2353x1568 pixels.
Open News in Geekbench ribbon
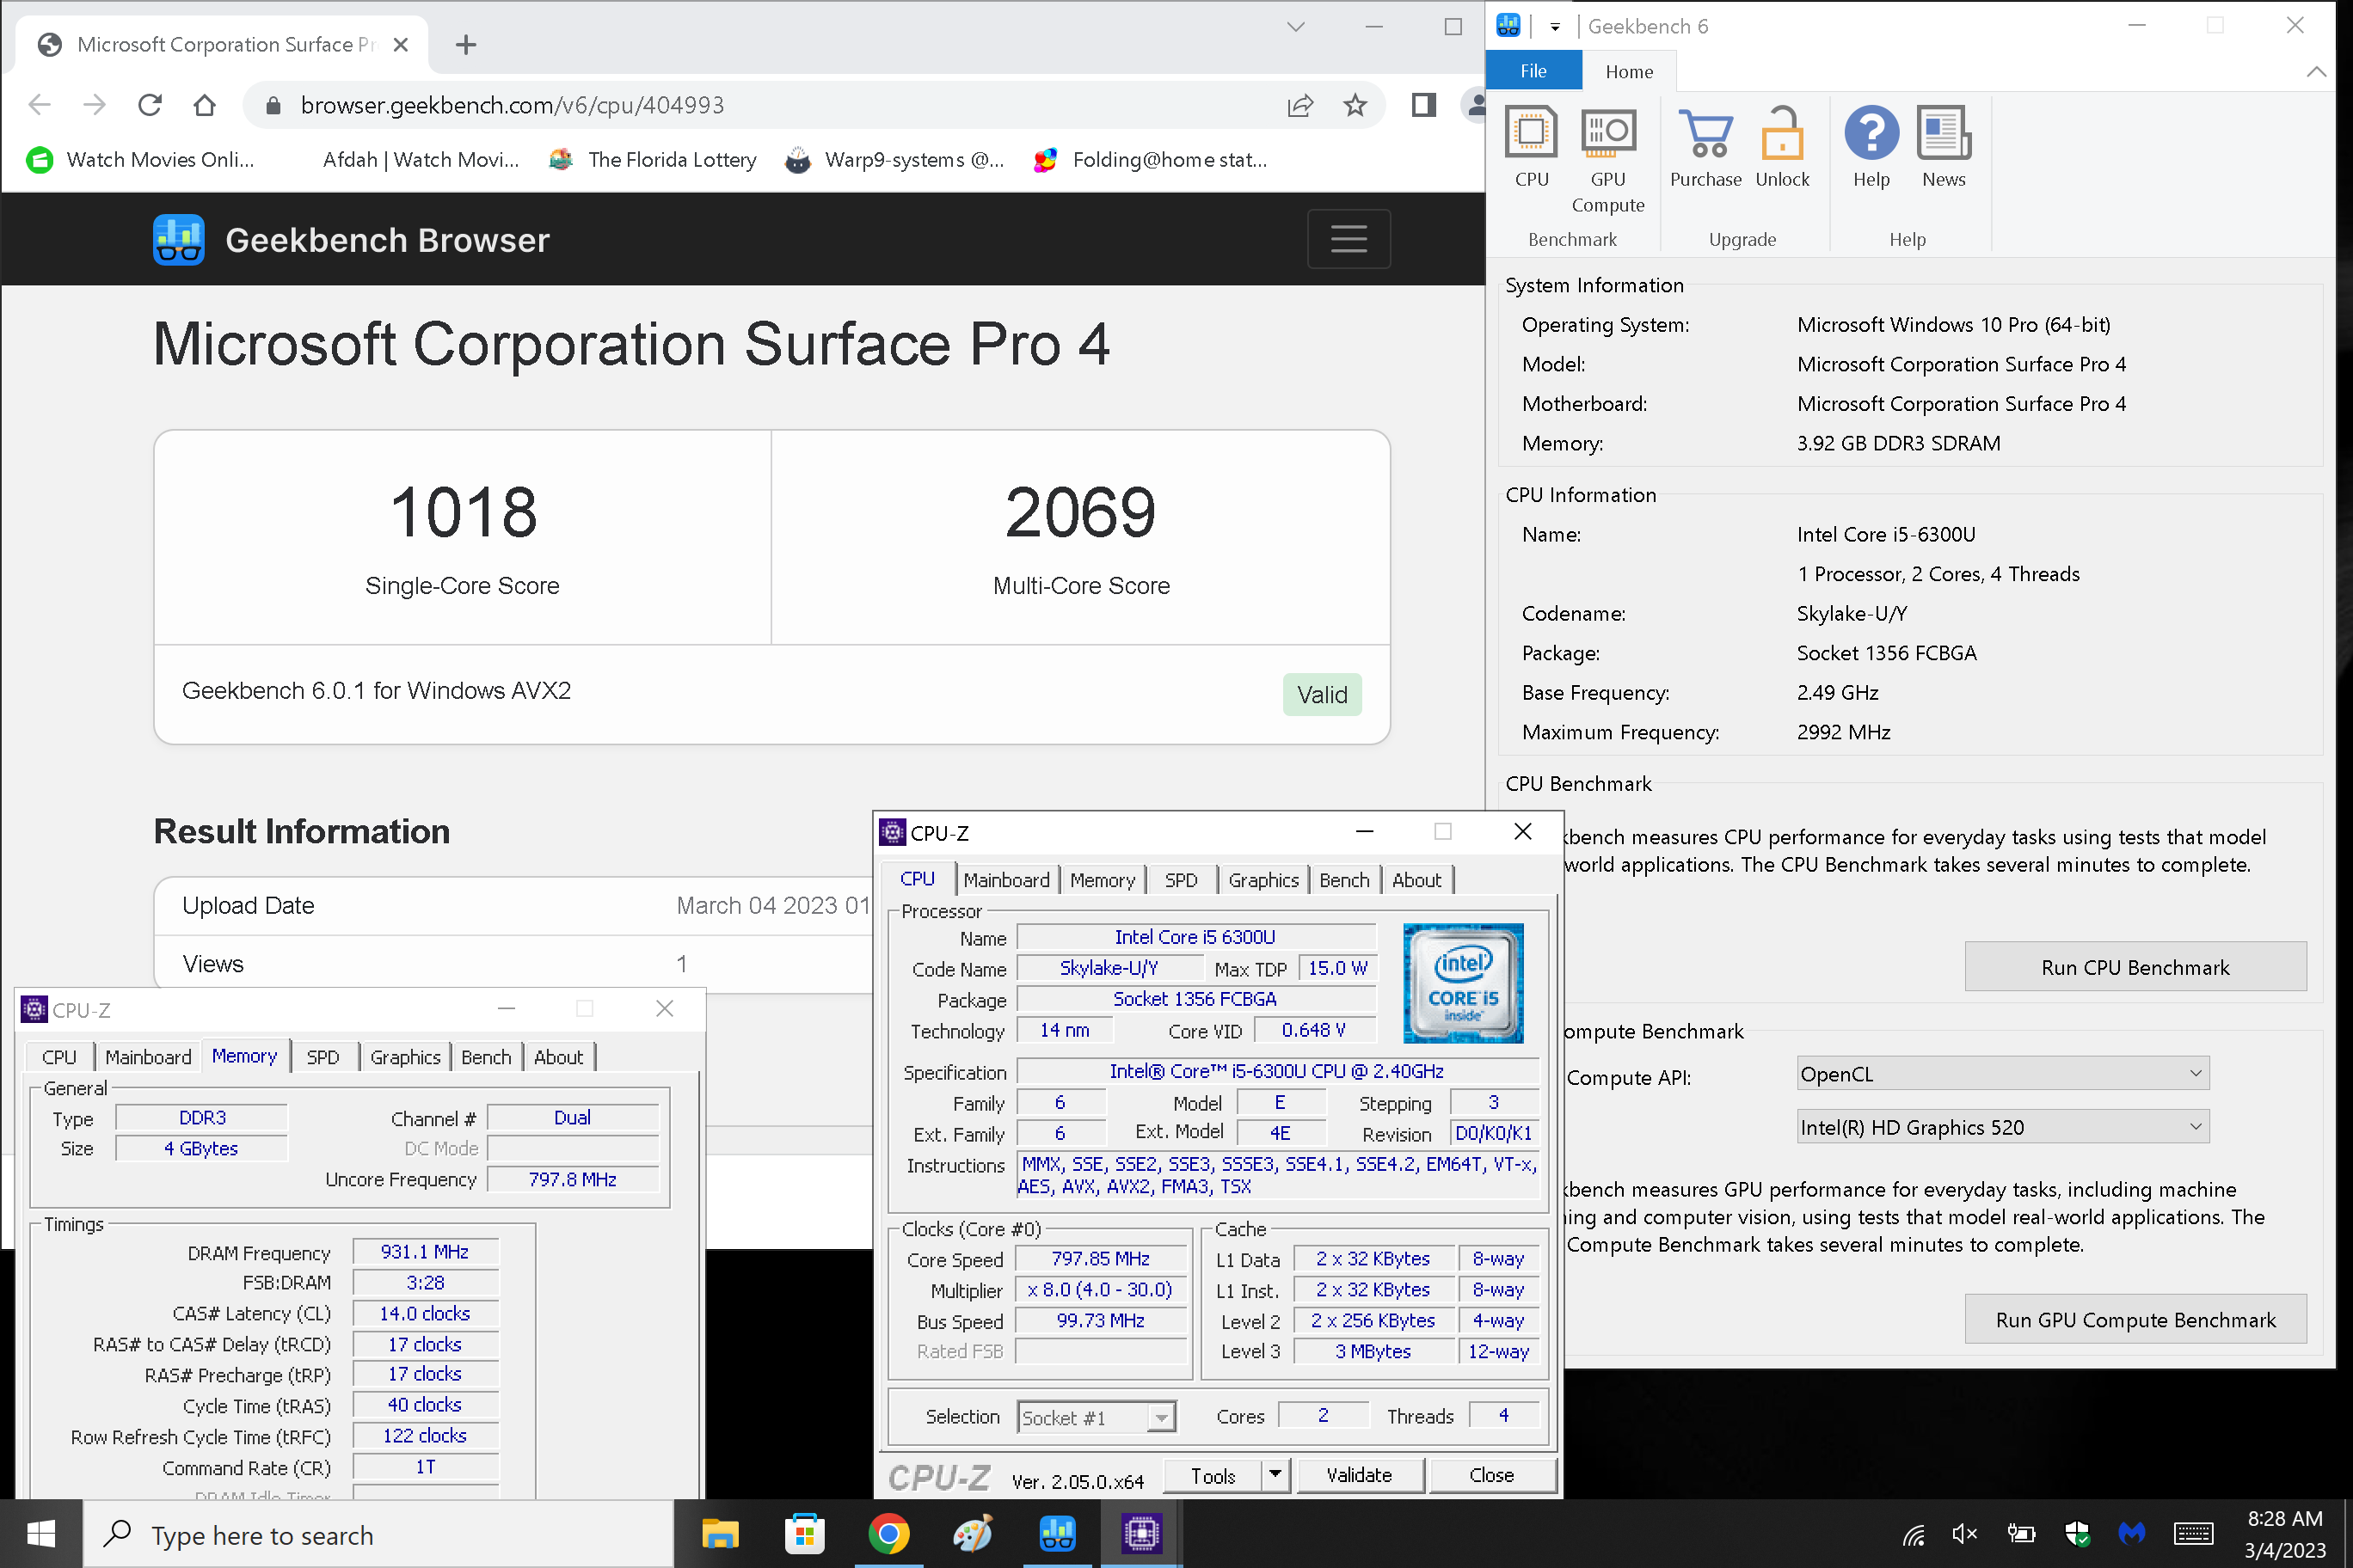(x=1943, y=147)
